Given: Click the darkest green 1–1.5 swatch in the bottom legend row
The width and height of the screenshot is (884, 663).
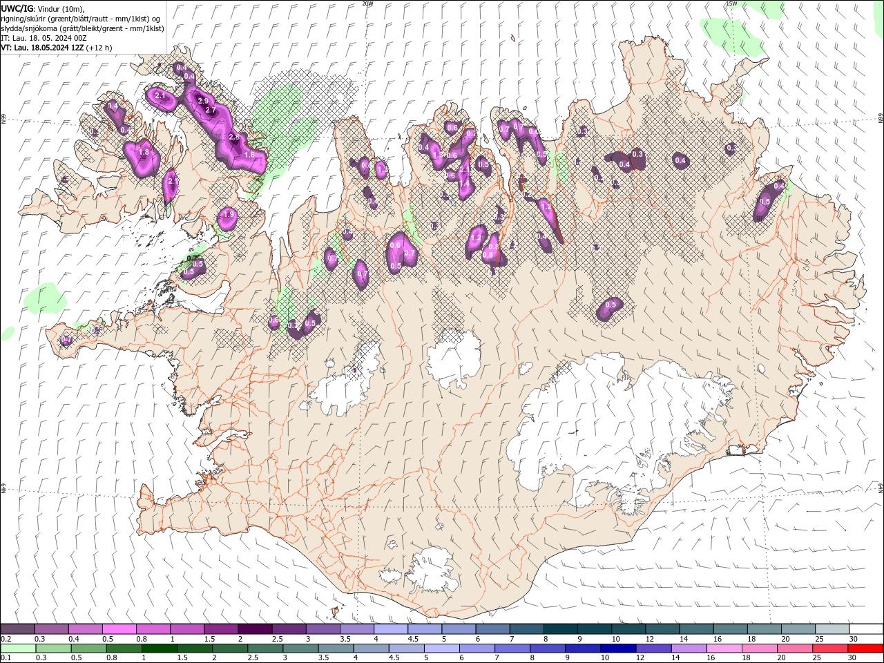Looking at the screenshot, I should tap(159, 648).
